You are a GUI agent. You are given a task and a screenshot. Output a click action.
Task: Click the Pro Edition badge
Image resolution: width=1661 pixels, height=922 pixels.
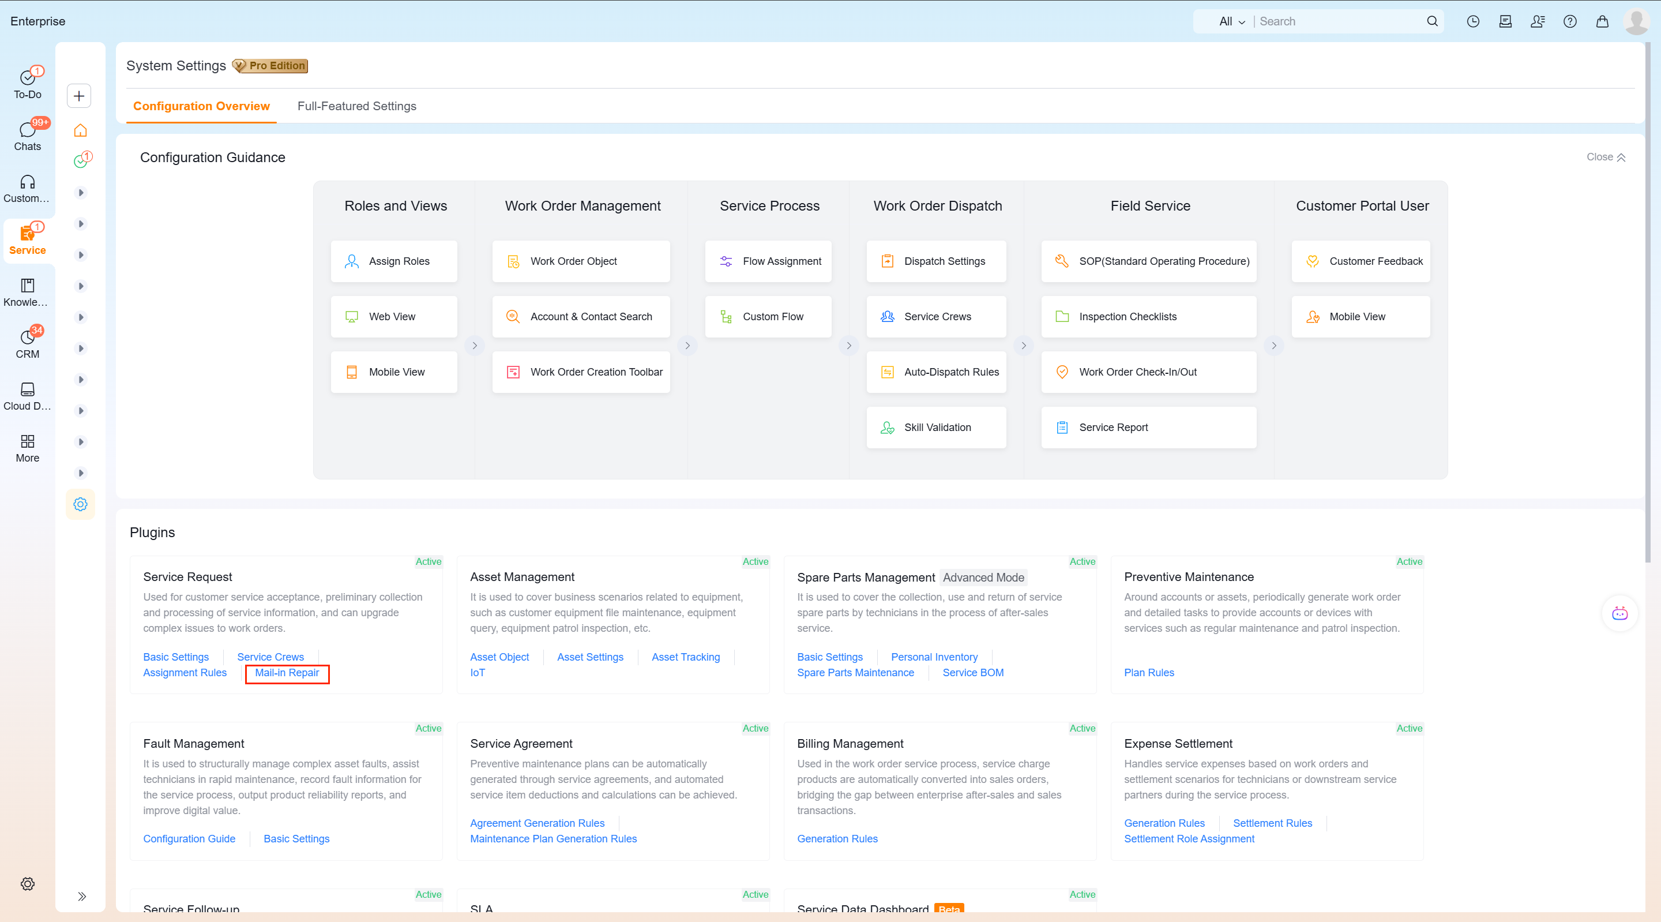tap(270, 66)
